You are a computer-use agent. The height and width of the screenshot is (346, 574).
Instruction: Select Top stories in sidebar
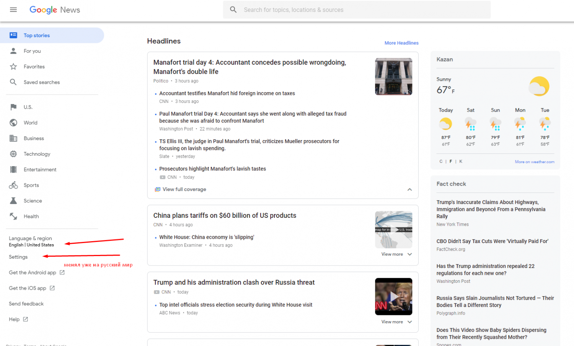(x=52, y=35)
